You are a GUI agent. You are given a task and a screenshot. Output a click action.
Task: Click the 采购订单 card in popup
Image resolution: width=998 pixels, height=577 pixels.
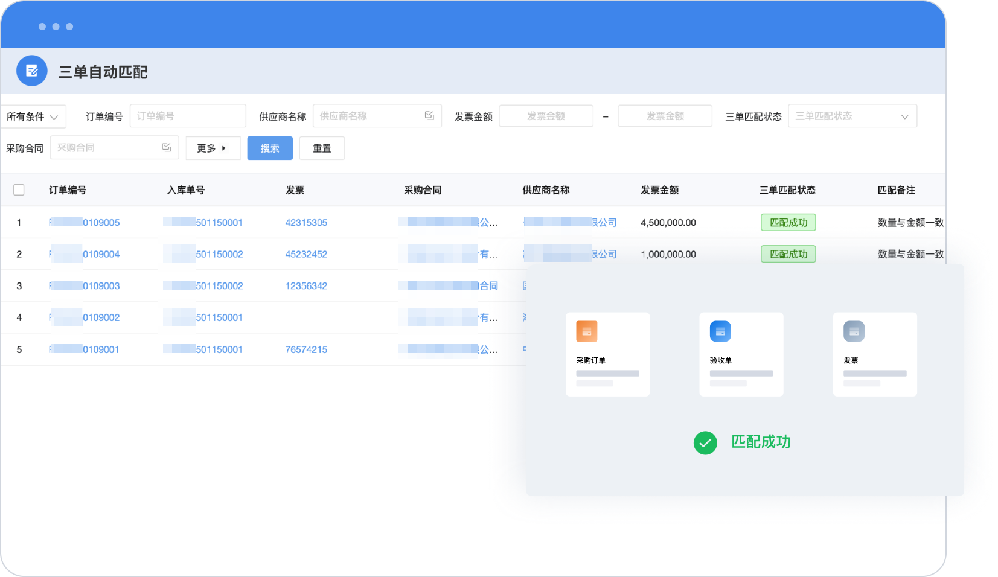point(607,354)
